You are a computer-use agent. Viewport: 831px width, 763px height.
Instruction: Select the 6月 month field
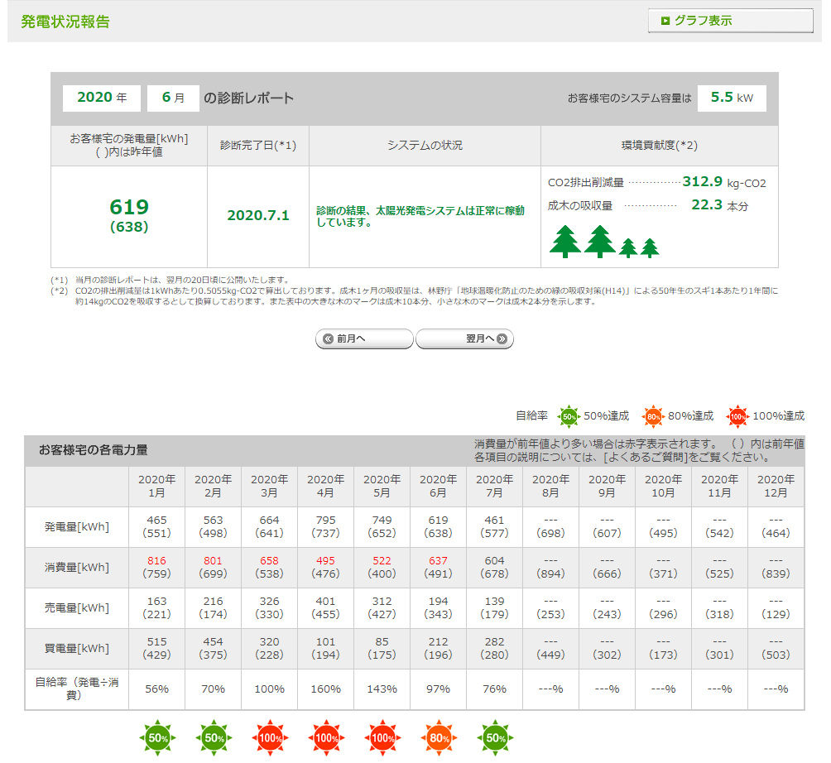[173, 98]
